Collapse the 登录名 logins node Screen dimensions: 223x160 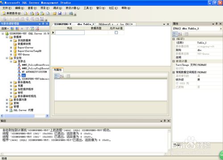11,61
